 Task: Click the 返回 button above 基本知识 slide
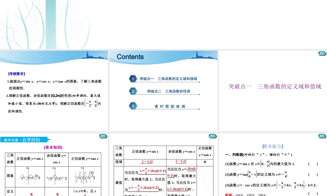[103, 136]
